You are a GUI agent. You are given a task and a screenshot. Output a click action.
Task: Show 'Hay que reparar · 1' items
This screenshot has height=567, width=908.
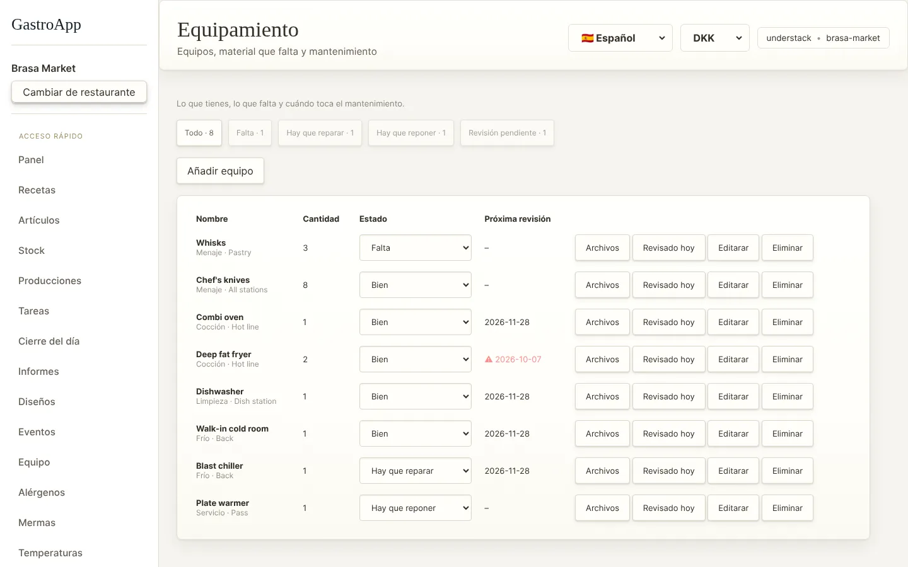point(320,133)
